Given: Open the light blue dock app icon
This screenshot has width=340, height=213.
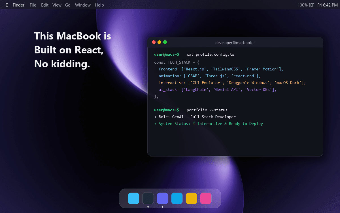Looking at the screenshot, I should (x=133, y=198).
